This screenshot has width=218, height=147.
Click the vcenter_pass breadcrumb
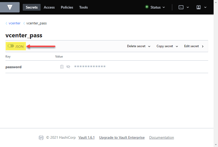(36, 23)
